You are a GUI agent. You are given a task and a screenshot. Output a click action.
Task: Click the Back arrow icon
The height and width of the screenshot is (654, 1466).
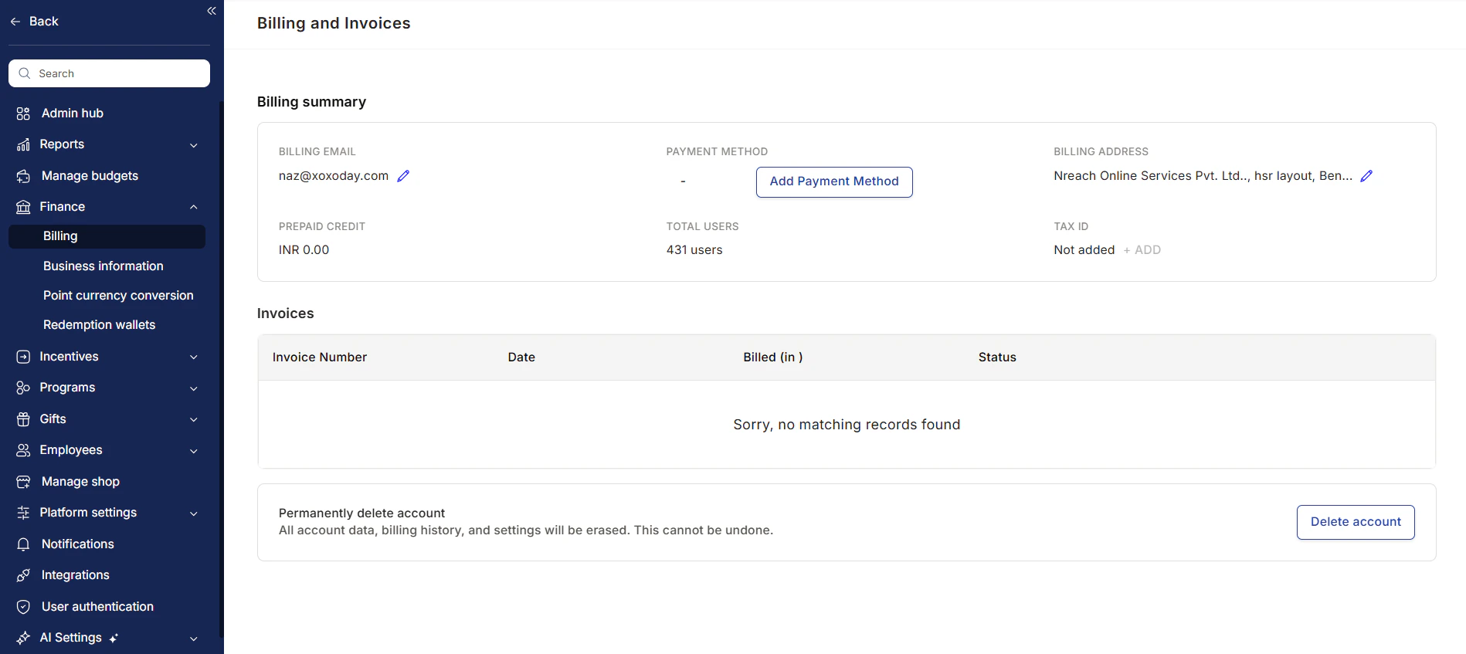tap(15, 22)
